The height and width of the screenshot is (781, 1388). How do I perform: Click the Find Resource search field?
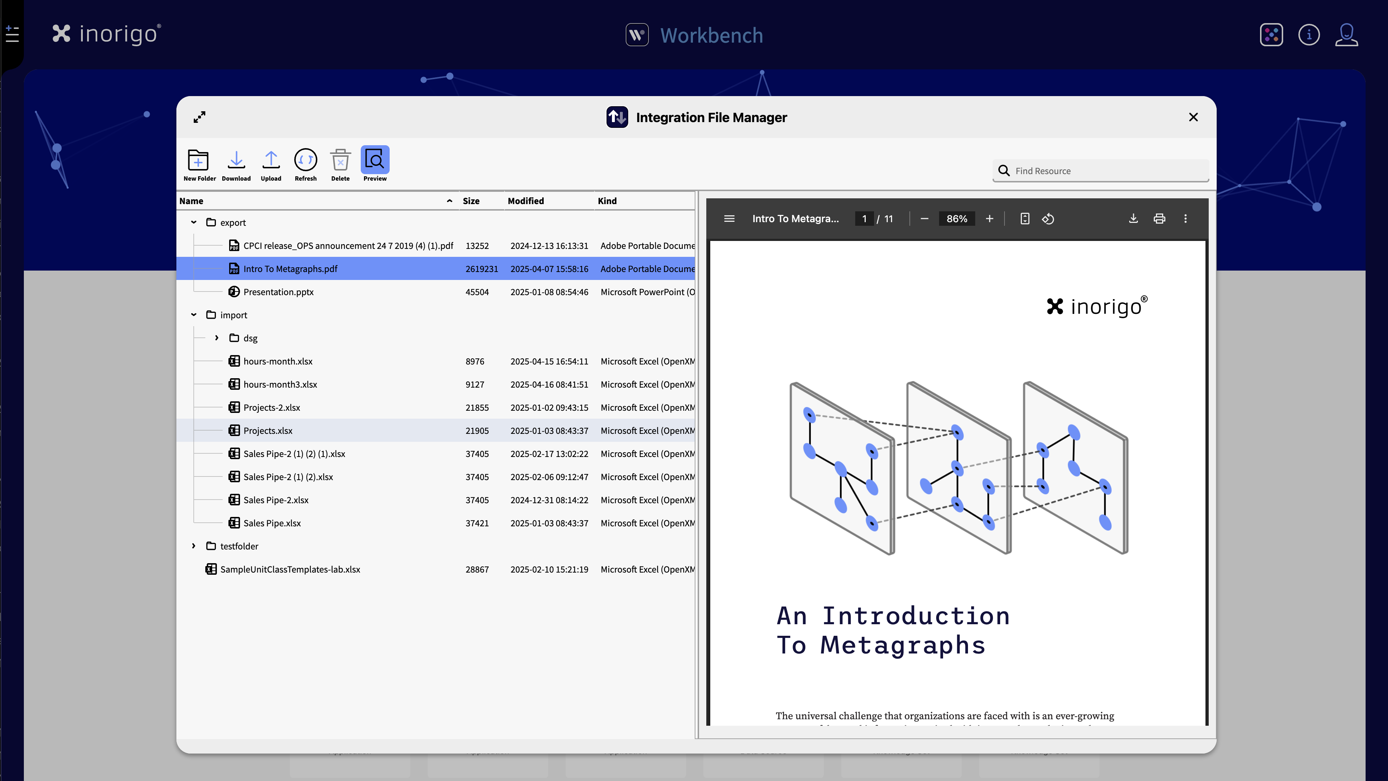1105,171
